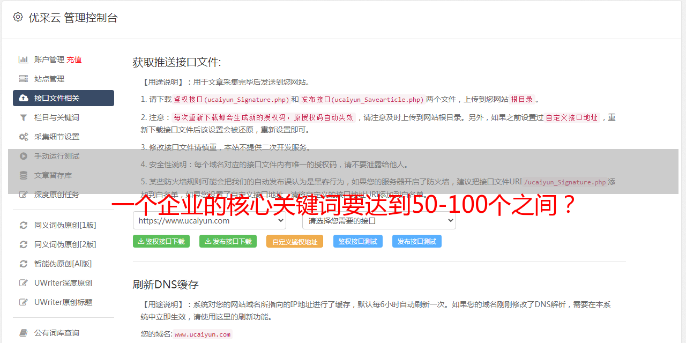Open UWriter原创标题 in the sidebar
Viewport: 686px width, 343px height.
click(x=63, y=302)
